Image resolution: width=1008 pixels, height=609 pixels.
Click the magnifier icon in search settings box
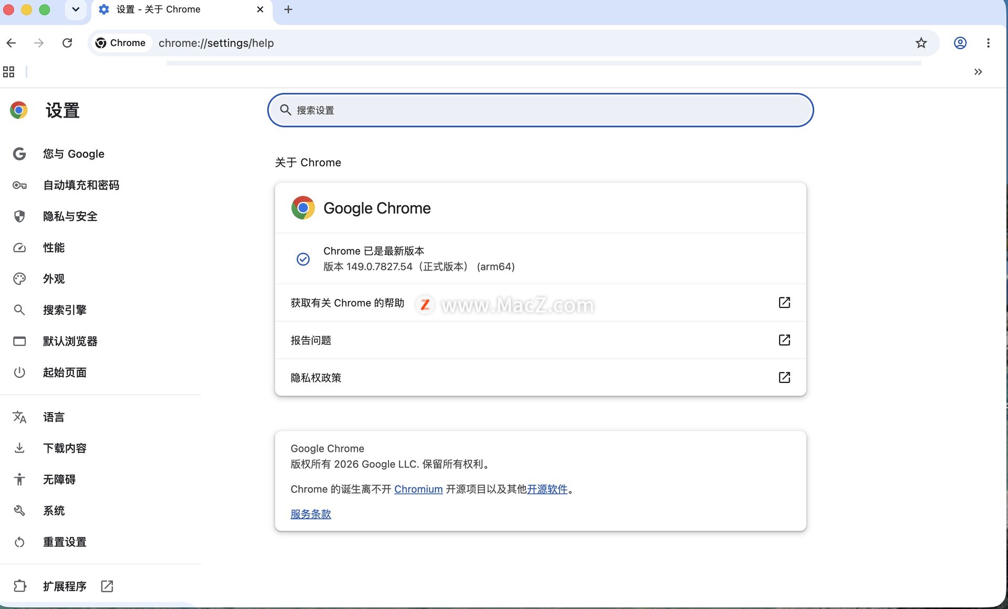(x=285, y=110)
